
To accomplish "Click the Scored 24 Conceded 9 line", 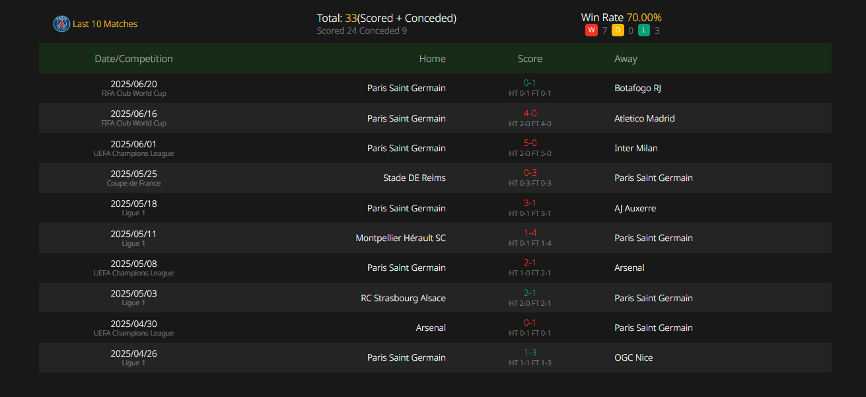I will 361,30.
